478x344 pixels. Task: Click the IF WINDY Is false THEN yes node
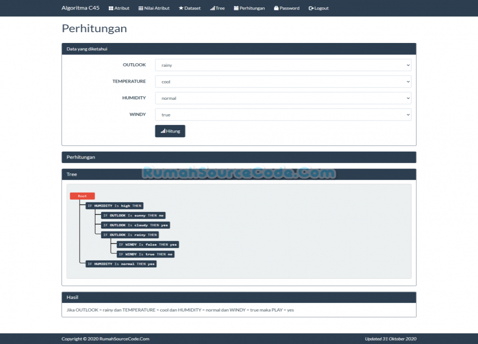[x=148, y=244]
